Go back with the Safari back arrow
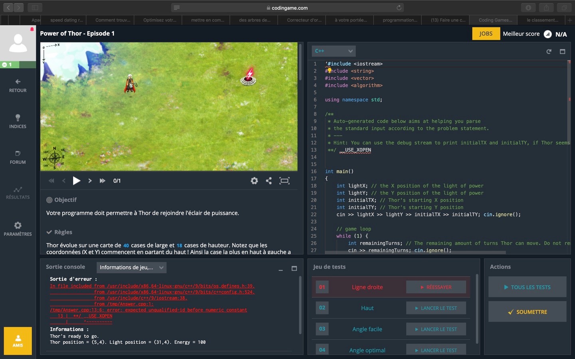The width and height of the screenshot is (575, 359). 8,8
